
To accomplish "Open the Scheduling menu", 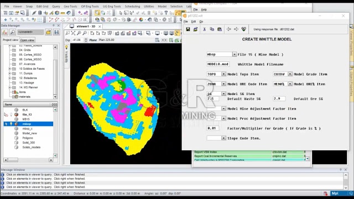I will [x=132, y=6].
